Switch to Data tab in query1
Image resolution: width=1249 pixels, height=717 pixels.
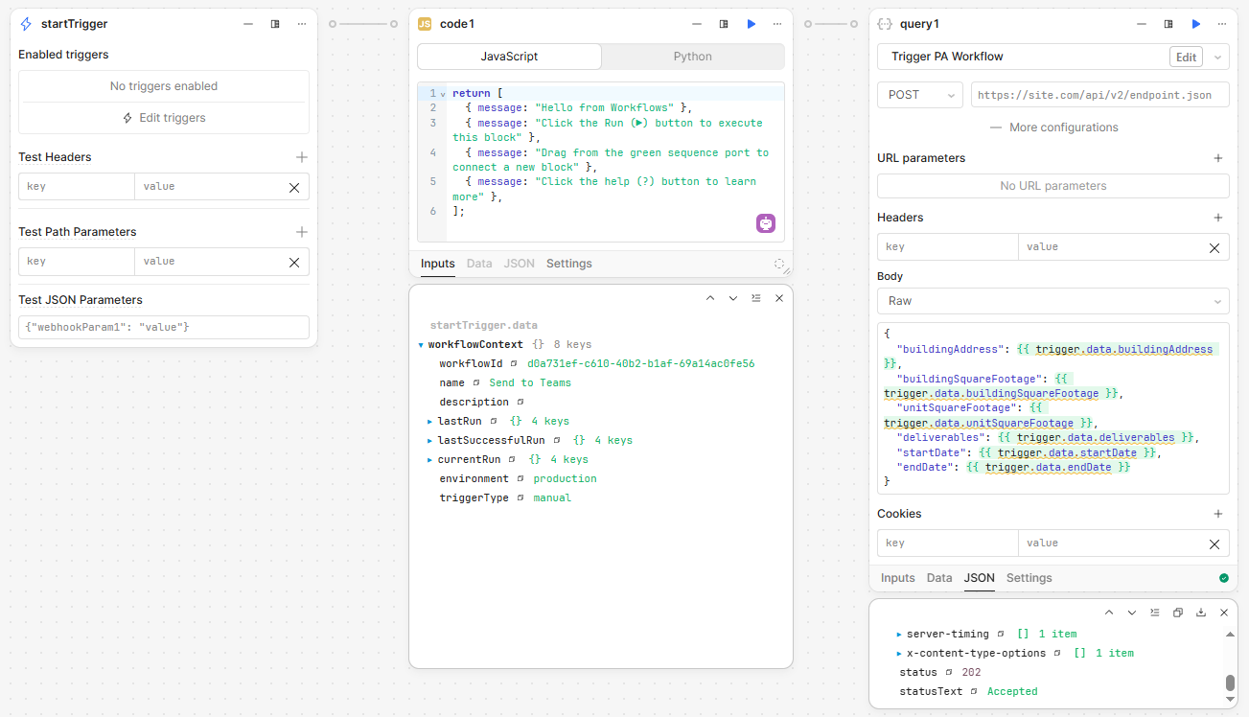[x=938, y=578]
